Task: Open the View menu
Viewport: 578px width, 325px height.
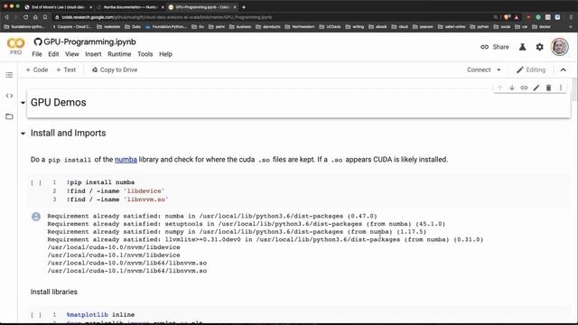Action: [72, 54]
